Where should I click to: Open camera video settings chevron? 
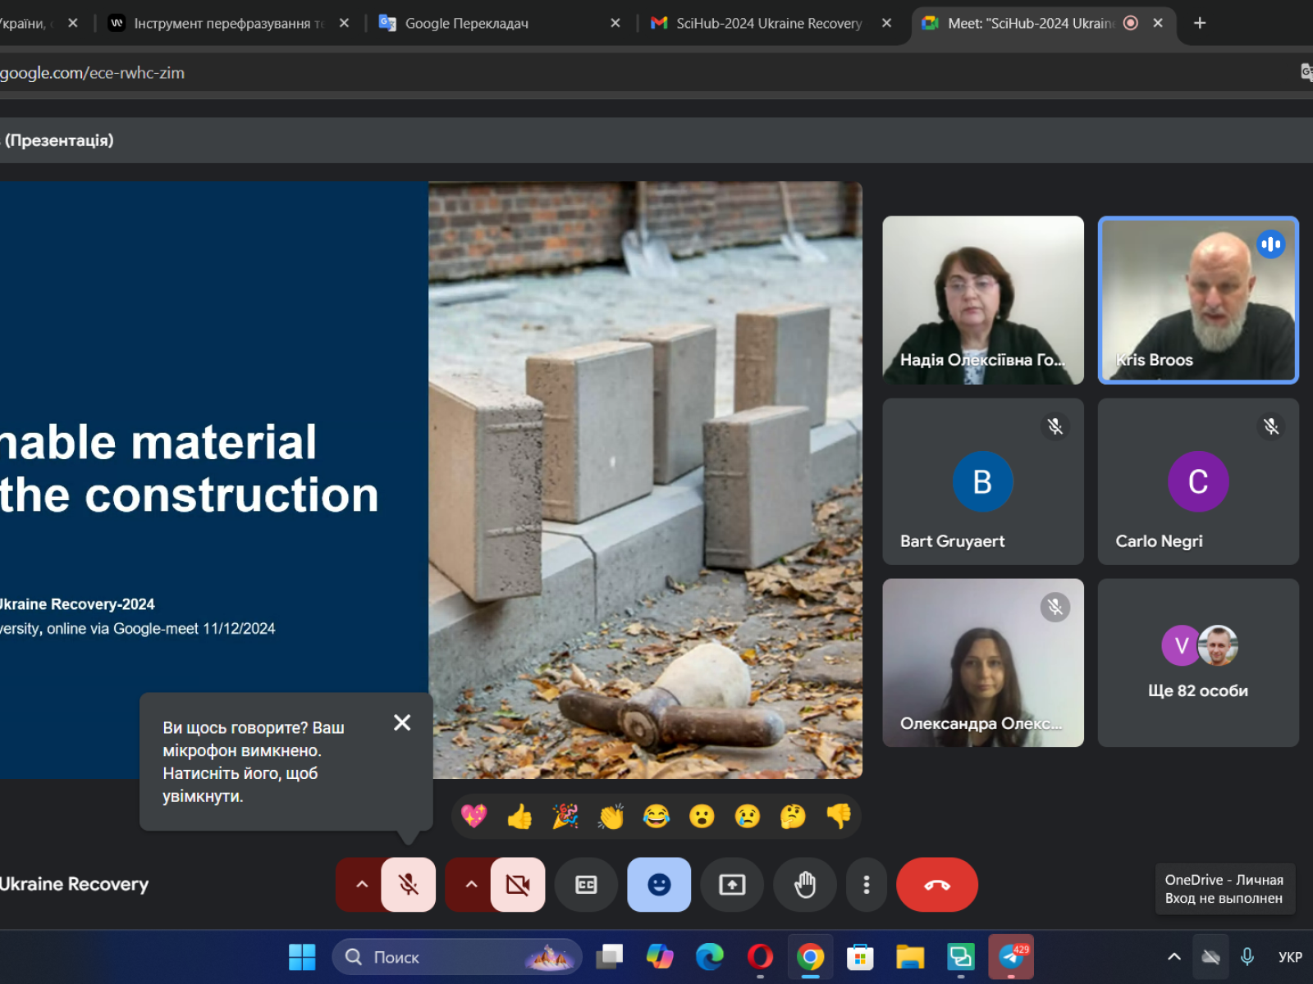(x=471, y=885)
